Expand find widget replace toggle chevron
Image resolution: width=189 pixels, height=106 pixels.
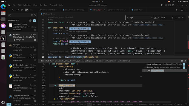pyautogui.click(x=127, y=18)
